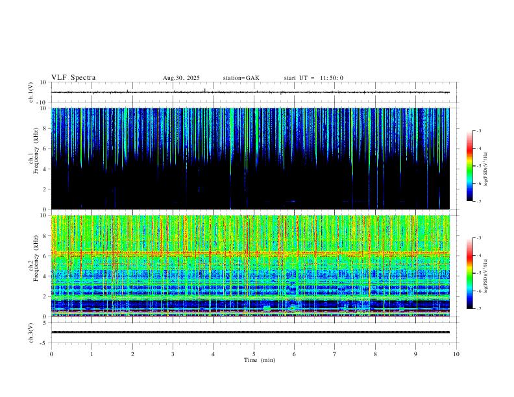Viewport: 514px width, 397px height.
Task: Click the "2" minute tick on the time axis
Action: pos(132,354)
